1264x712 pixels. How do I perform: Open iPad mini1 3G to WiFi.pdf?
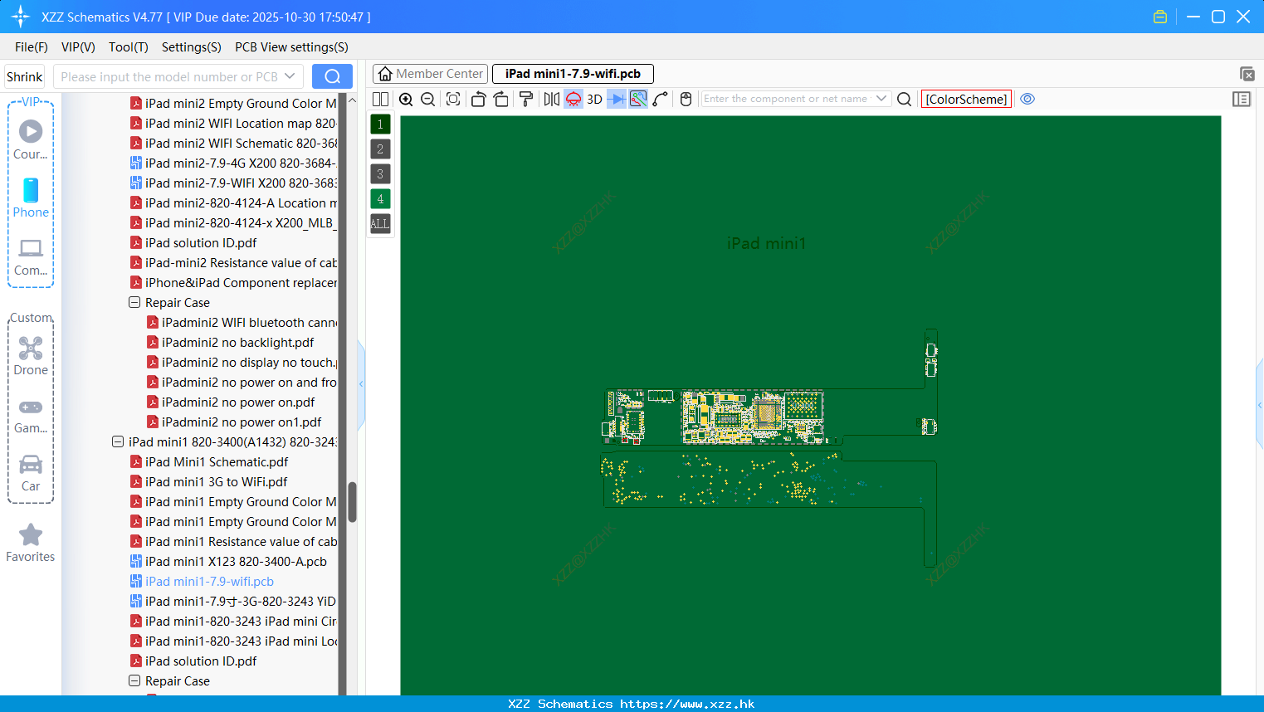pyautogui.click(x=216, y=482)
